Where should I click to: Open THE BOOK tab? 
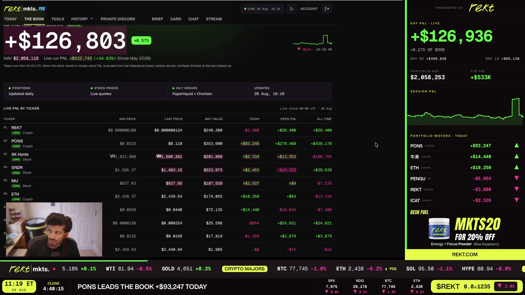click(x=34, y=19)
